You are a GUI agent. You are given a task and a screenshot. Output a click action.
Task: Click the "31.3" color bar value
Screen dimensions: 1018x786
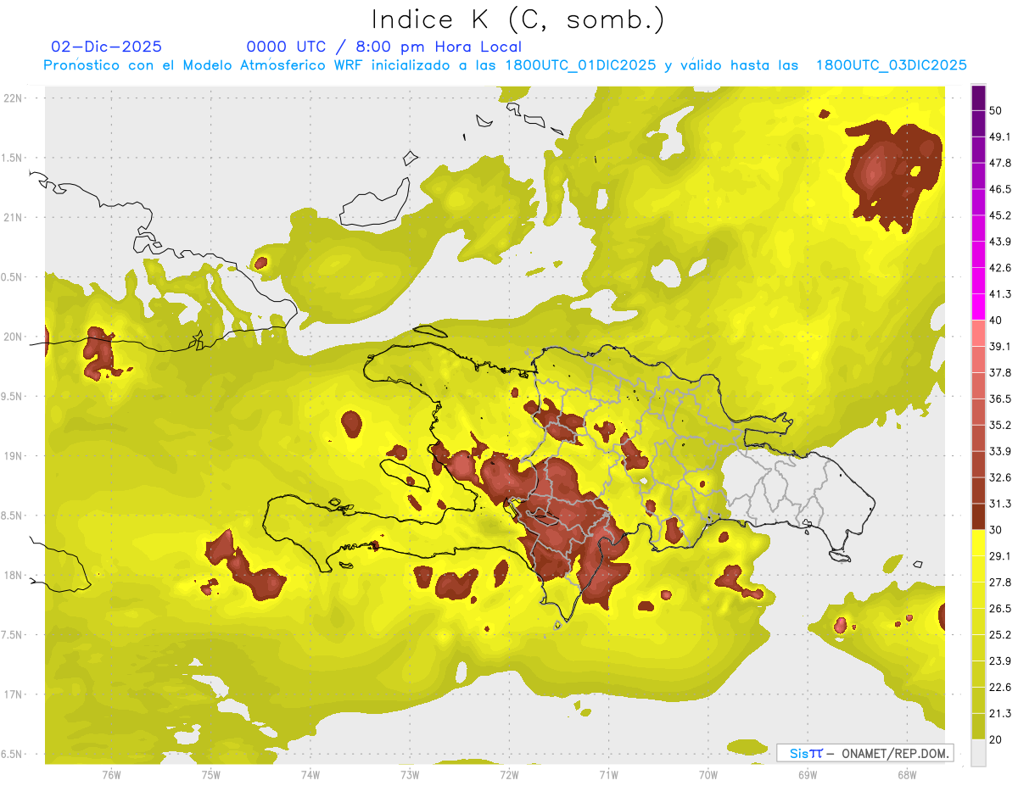point(1000,504)
